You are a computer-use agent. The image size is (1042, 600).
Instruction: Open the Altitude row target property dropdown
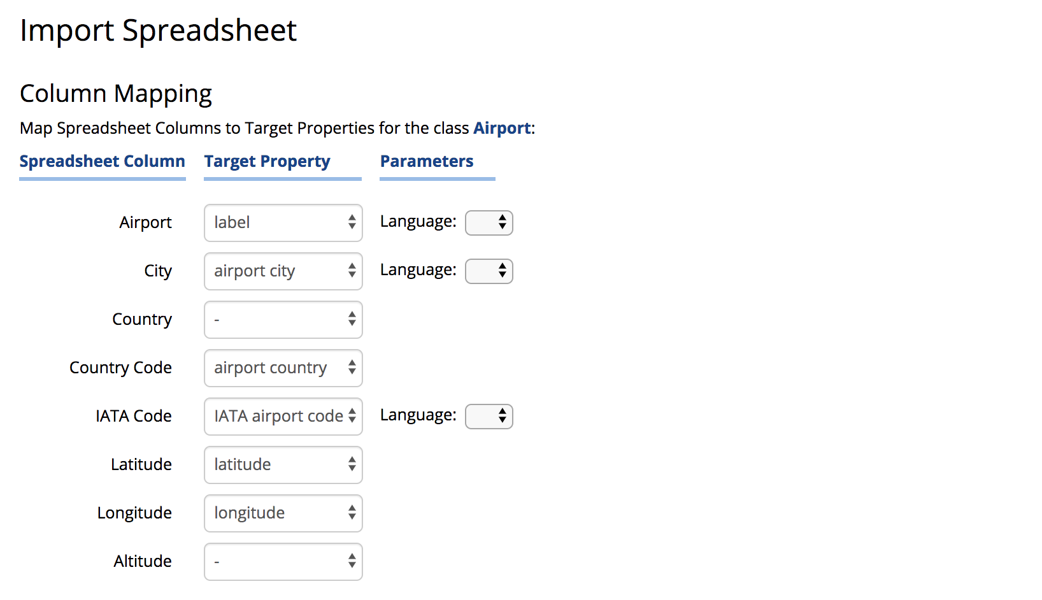(x=283, y=562)
